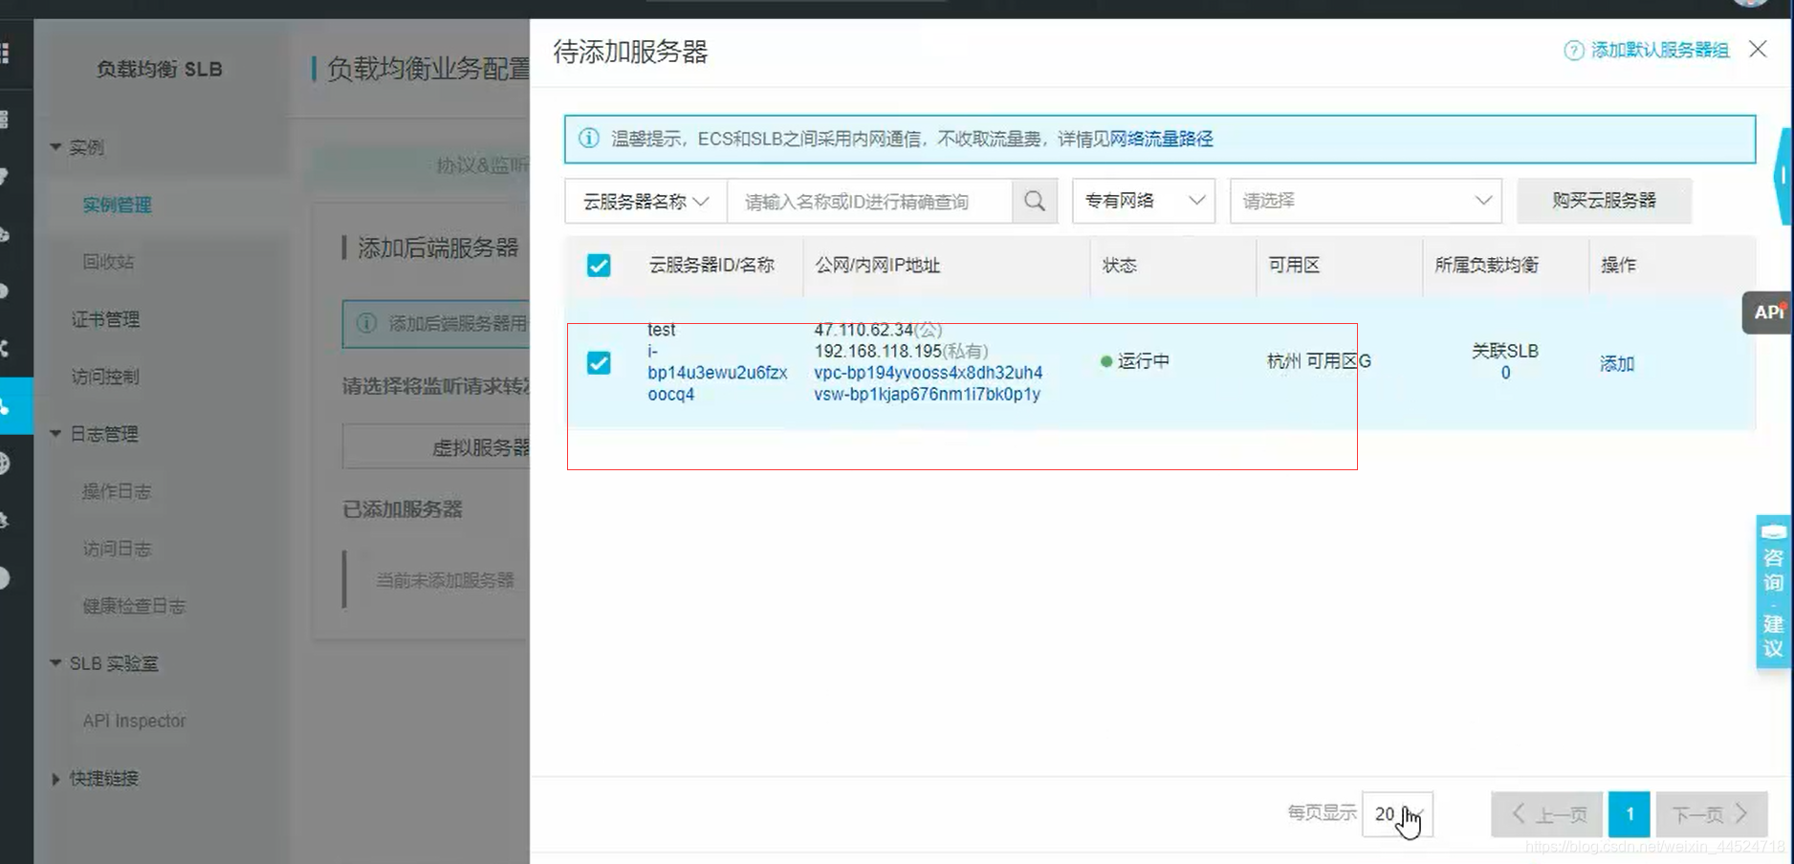
Task: Click the 负载均衡 SLB sidebar title
Action: click(x=159, y=69)
